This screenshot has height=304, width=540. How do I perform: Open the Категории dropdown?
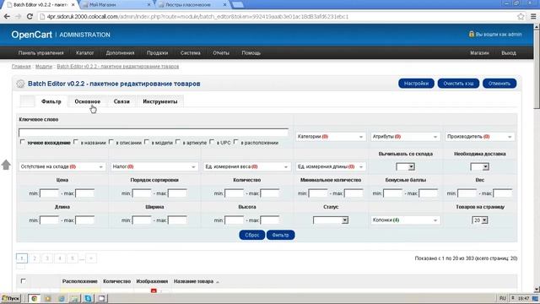tap(330, 137)
